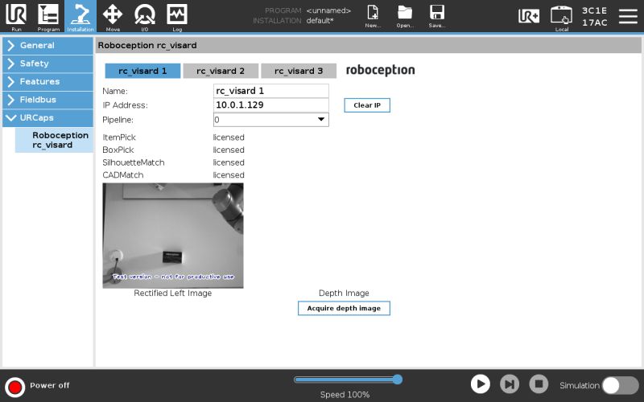Collapse the URCaps section
The width and height of the screenshot is (644, 402).
pos(47,117)
